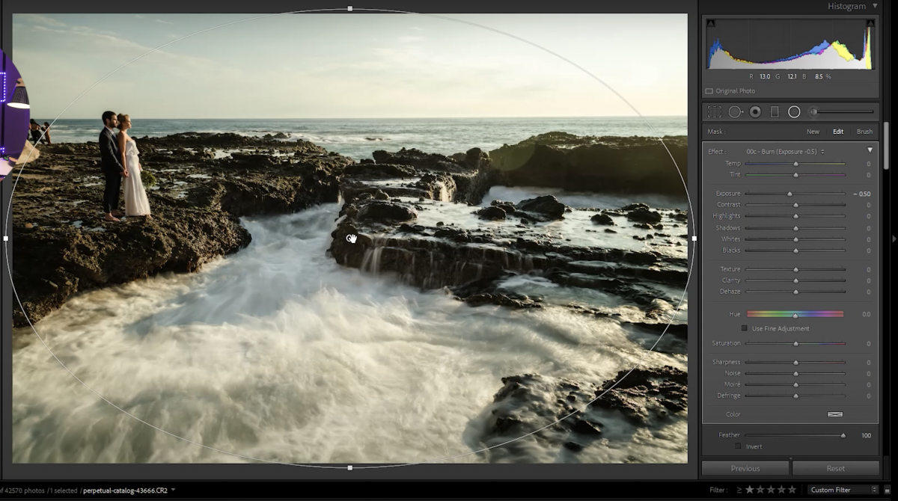This screenshot has height=501, width=898.
Task: Activate the circular brush tool icon
Action: tap(795, 111)
